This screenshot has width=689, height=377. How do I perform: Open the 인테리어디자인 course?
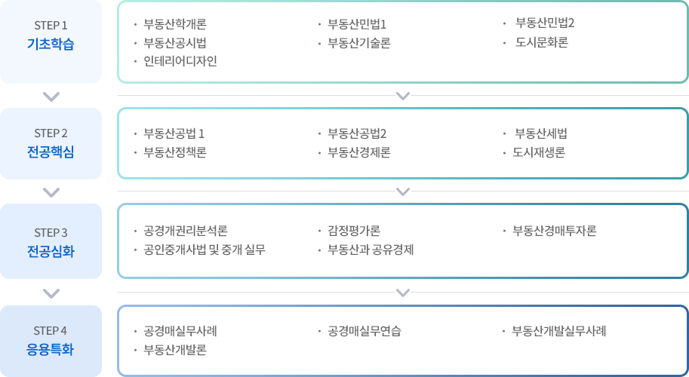click(x=180, y=61)
